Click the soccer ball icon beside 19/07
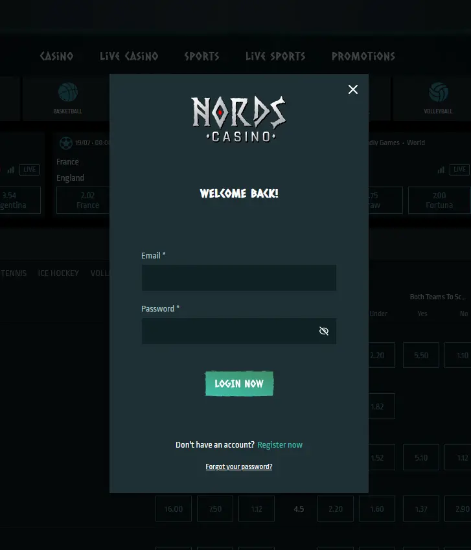Viewport: 471px width, 550px height. click(66, 143)
